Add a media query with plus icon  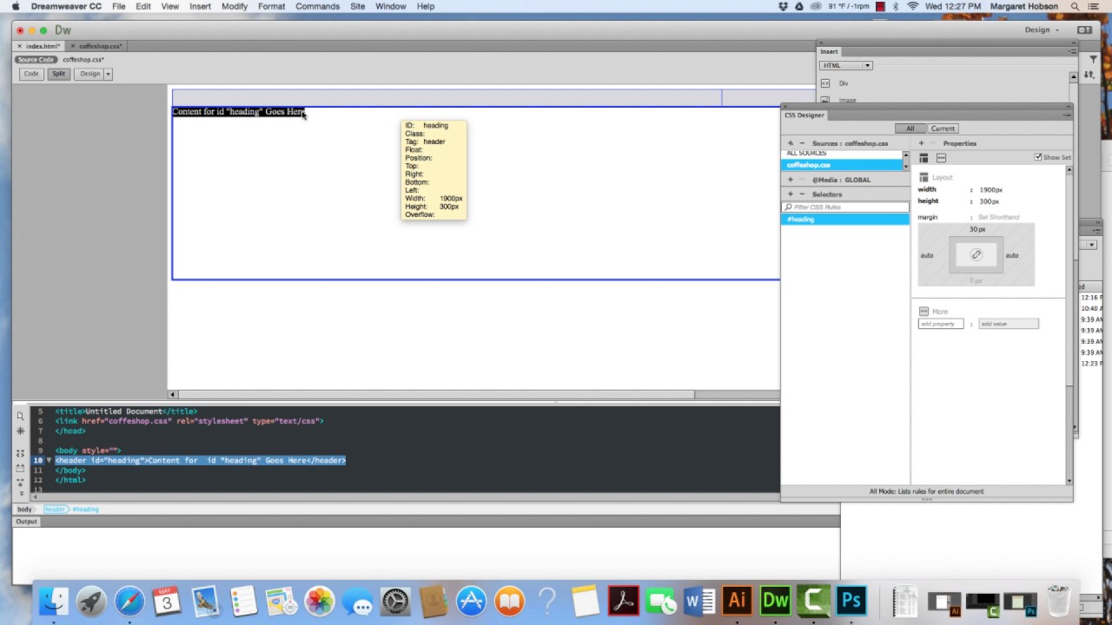[x=791, y=180]
